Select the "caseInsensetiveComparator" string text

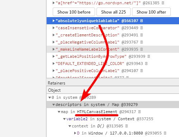(88, 28)
